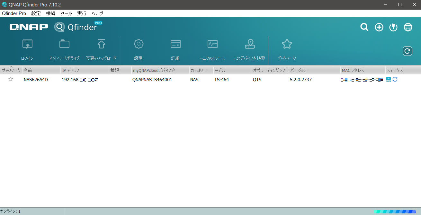Viewport: 421px width, 215px height.
Task: Click the striped progress bar in status bar
Action: point(395,212)
